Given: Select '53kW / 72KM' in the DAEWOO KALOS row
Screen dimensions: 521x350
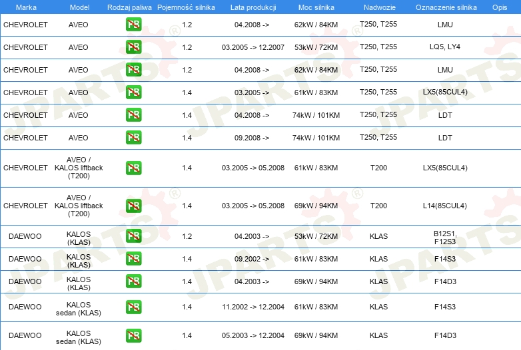Looking at the screenshot, I should 316,236.
